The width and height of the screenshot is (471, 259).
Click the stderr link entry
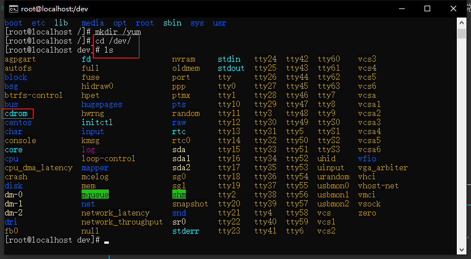pyautogui.click(x=185, y=231)
